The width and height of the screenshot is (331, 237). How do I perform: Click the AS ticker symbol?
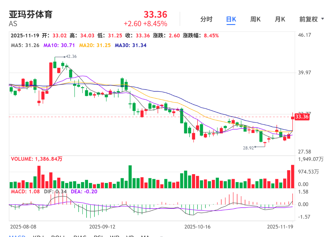[13, 24]
